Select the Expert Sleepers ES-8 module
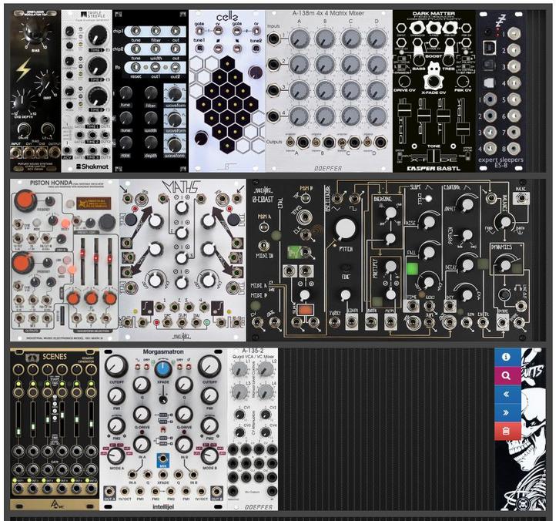The width and height of the screenshot is (559, 521). point(501,91)
